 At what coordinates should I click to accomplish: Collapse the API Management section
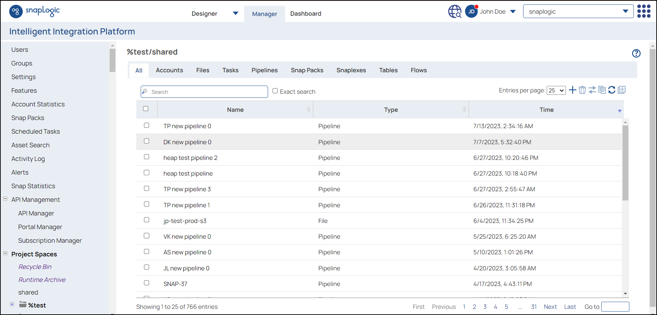tap(5, 199)
